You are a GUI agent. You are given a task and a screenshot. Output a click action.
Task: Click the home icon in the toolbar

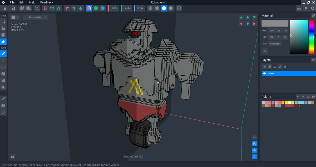pyautogui.click(x=5, y=8)
